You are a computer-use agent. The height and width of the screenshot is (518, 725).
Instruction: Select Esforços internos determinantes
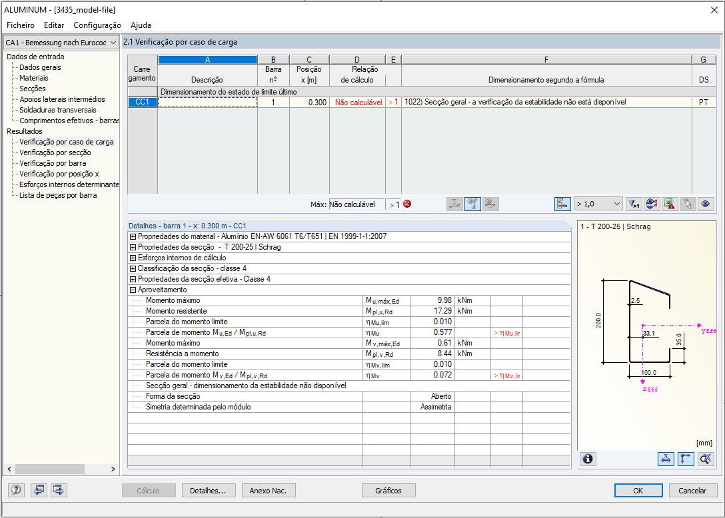69,184
